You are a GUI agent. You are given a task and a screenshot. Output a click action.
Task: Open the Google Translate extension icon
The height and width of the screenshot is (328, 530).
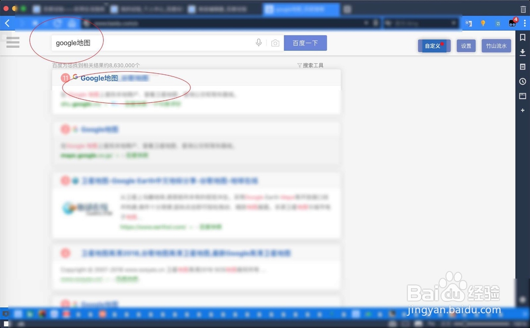click(469, 23)
